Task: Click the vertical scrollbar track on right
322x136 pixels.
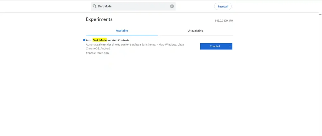Action: coord(320,75)
